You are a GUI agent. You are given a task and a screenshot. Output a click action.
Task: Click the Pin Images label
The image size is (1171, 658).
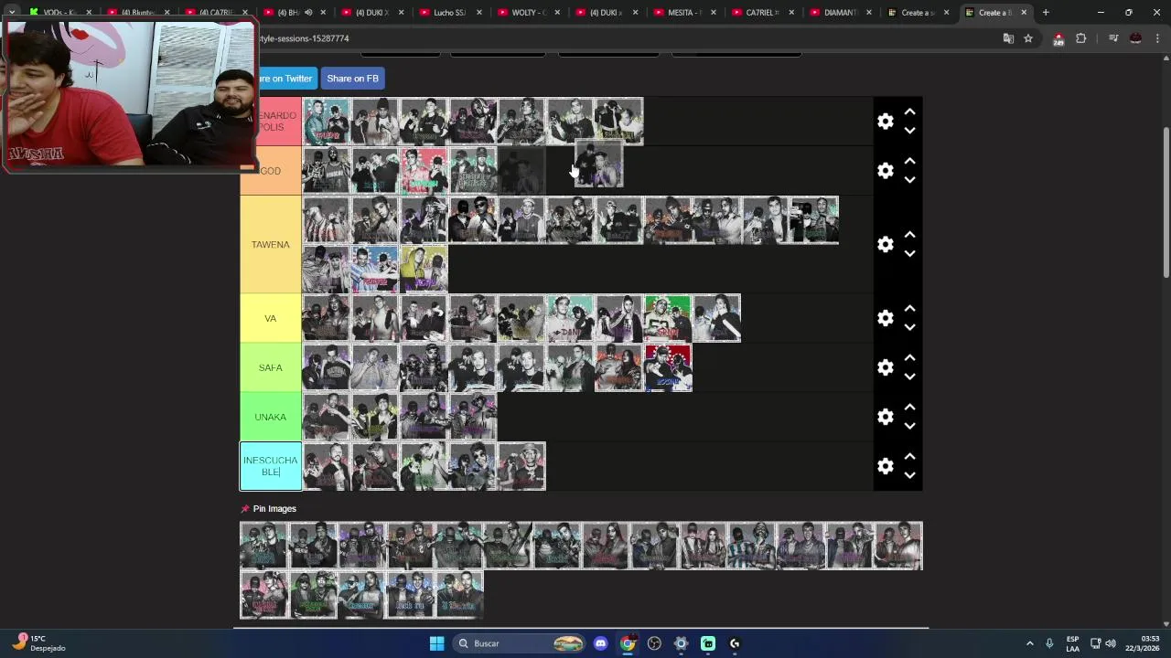[274, 509]
